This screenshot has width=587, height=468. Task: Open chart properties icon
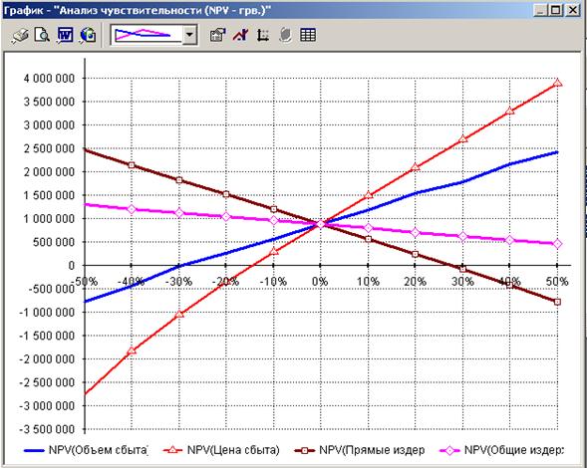(x=218, y=35)
